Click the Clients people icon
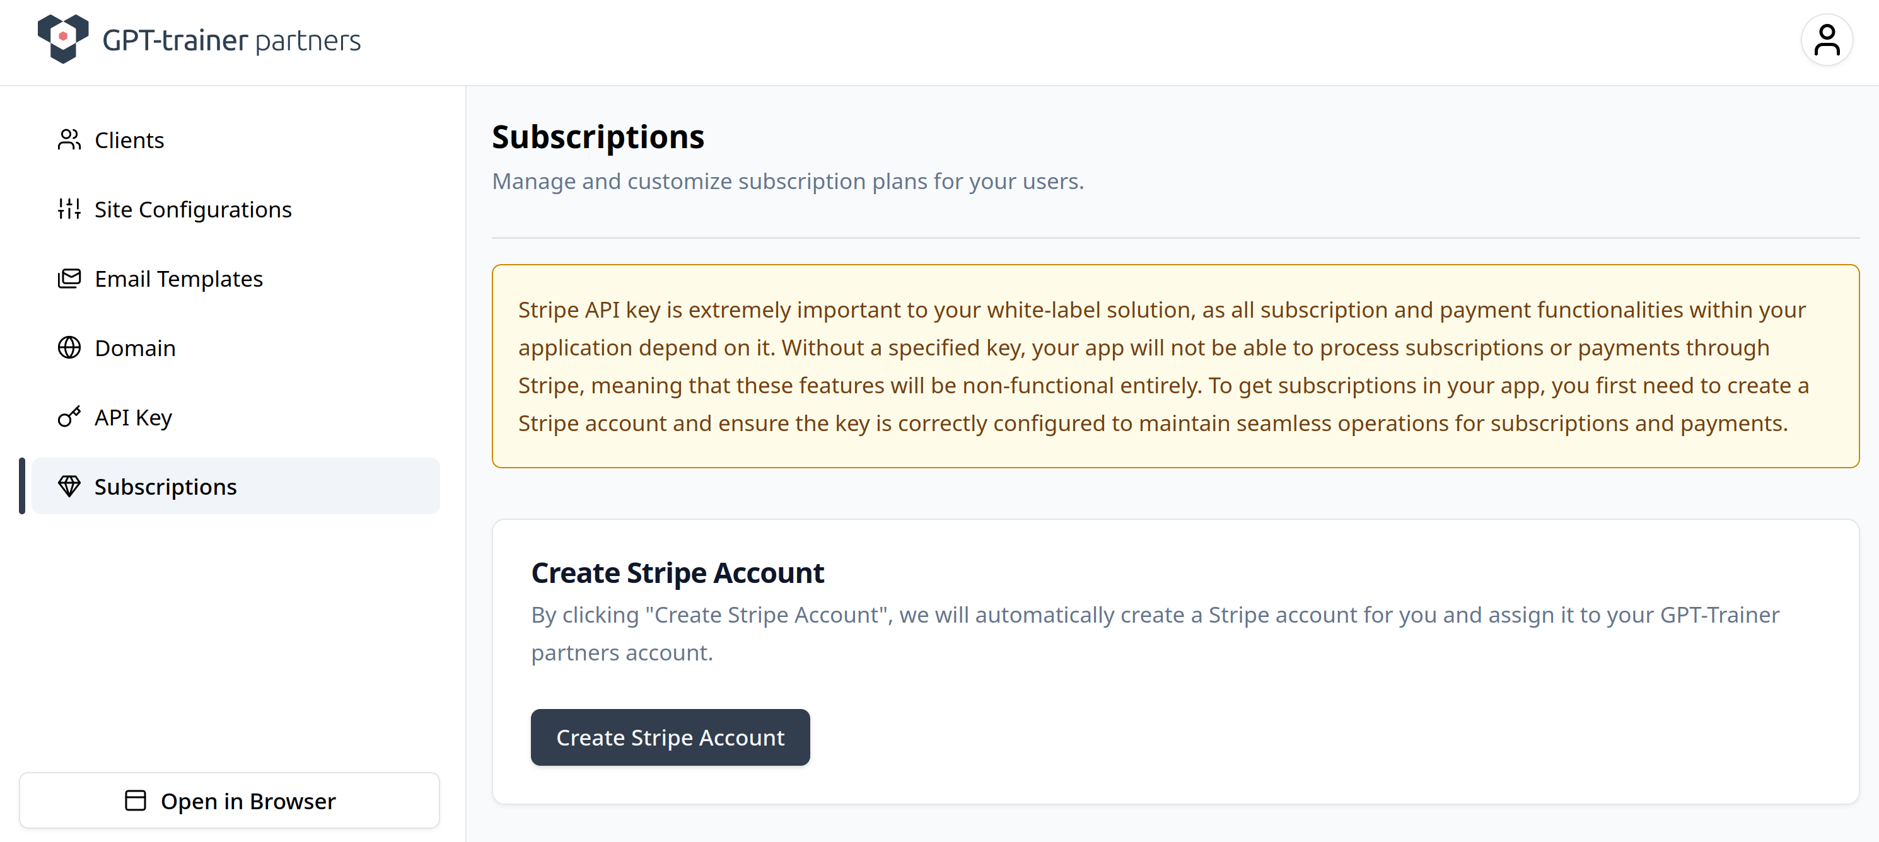Image resolution: width=1879 pixels, height=842 pixels. click(x=69, y=139)
